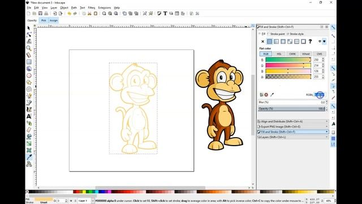Click the RGBA hex value field
Image resolution: width=362 pixels, height=204 pixels.
320,95
